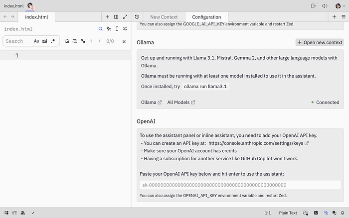Select all matches icon
The image size is (349, 218).
[75, 41]
